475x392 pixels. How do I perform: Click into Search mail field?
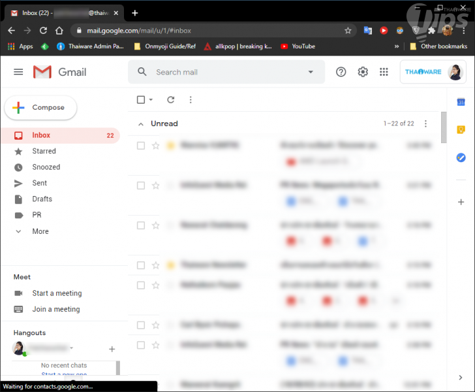click(x=226, y=72)
